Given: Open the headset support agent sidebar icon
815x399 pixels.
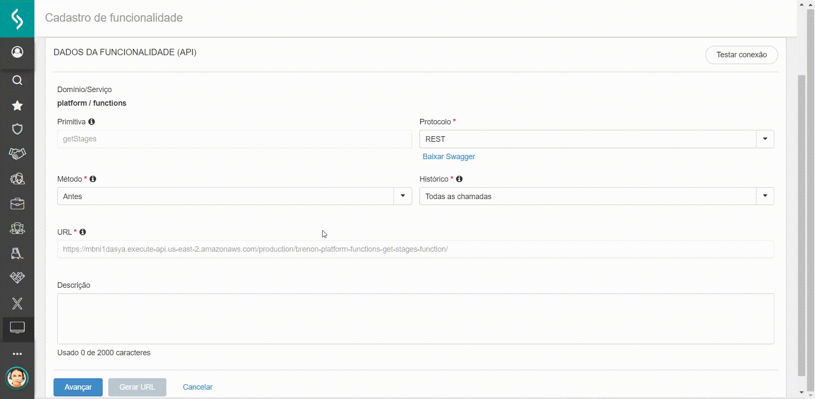Looking at the screenshot, I should click(x=17, y=178).
